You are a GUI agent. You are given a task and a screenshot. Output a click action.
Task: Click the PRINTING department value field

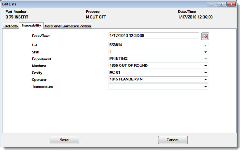(x=155, y=59)
